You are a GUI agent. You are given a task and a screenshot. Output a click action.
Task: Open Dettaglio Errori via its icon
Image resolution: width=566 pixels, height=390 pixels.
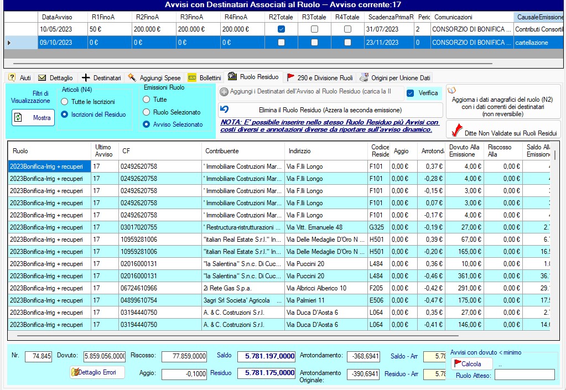click(x=75, y=372)
